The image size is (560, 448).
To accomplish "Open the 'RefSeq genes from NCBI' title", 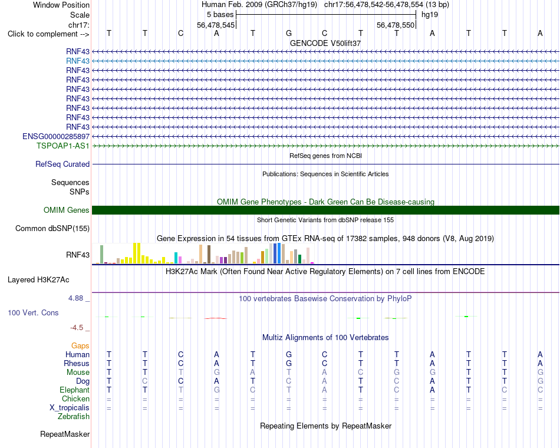I will click(x=325, y=156).
